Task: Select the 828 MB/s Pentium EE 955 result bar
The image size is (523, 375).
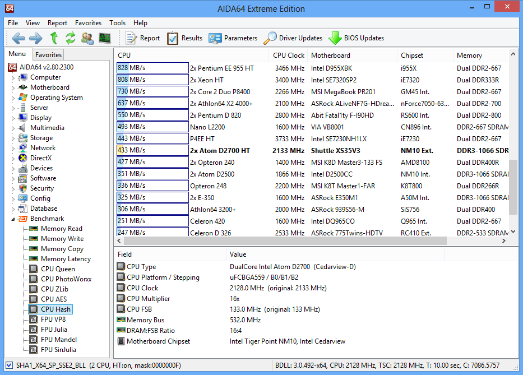Action: pyautogui.click(x=153, y=68)
